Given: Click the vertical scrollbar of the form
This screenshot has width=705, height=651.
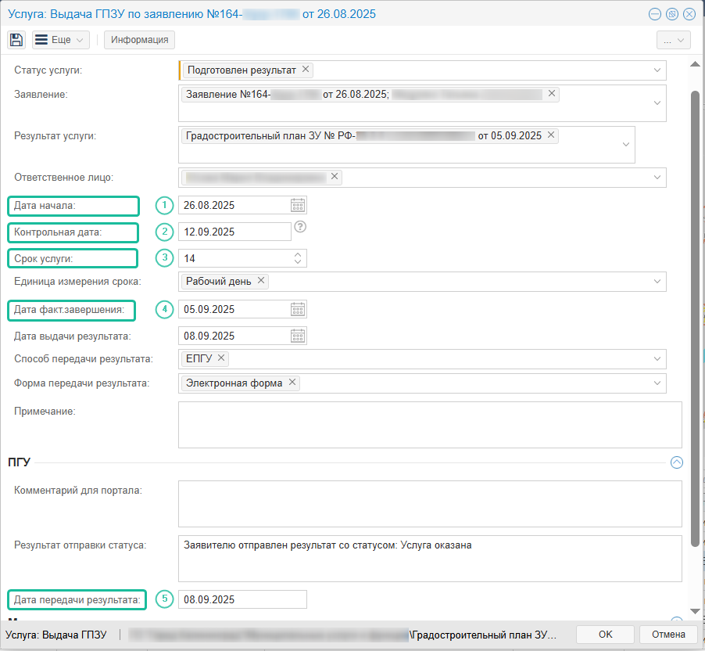Looking at the screenshot, I should pos(695,313).
